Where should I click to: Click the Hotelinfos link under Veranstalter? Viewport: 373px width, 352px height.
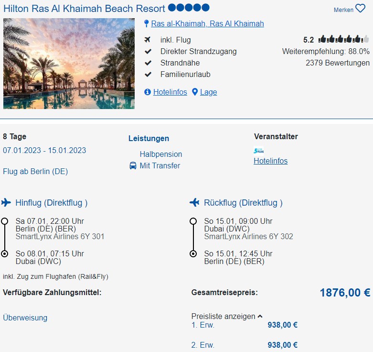(x=270, y=161)
